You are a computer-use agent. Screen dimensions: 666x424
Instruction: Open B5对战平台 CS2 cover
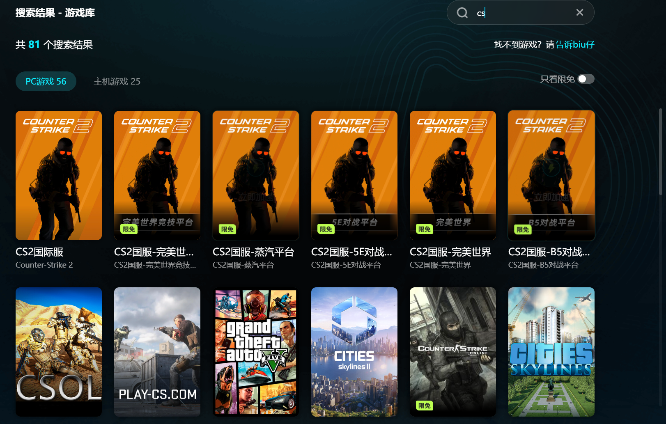click(551, 175)
